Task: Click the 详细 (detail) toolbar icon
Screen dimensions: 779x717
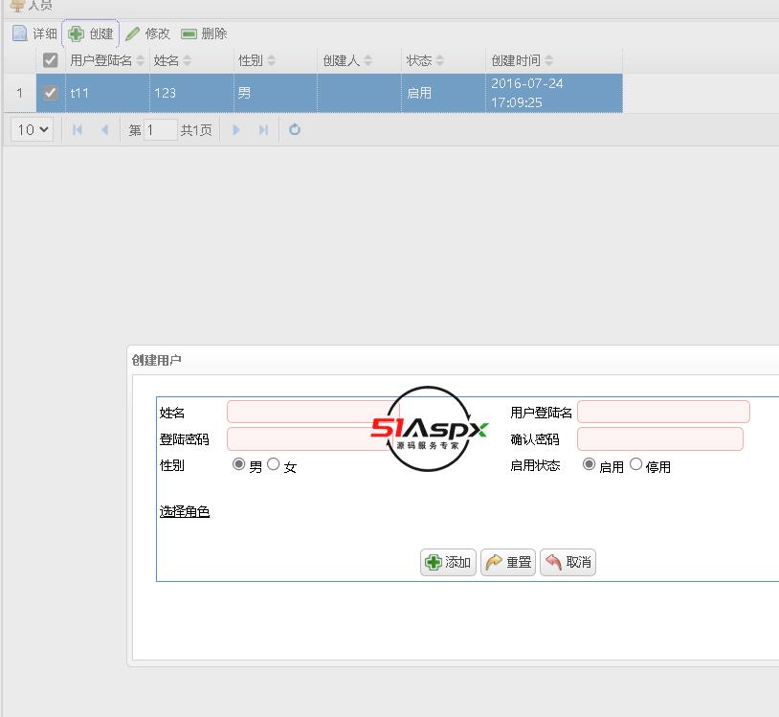Action: 19,34
